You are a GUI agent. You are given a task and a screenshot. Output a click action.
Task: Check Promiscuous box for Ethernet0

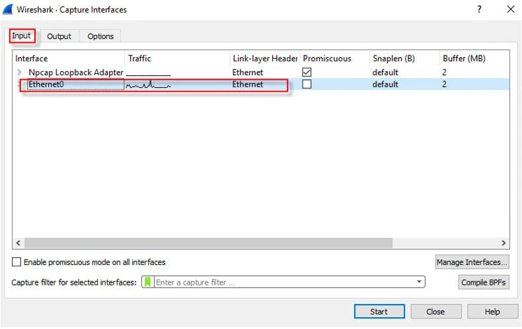(307, 84)
